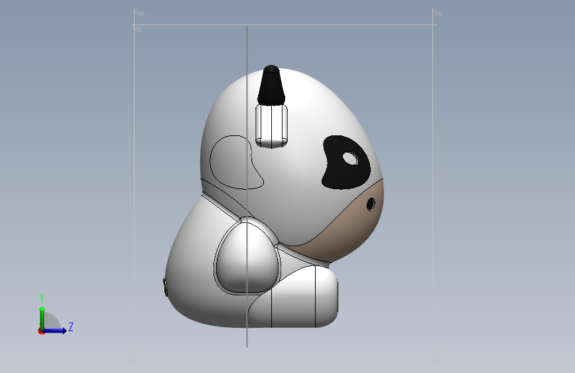The height and width of the screenshot is (373, 575).
Task: Select the small nostril hole on the snout
Action: [x=371, y=204]
